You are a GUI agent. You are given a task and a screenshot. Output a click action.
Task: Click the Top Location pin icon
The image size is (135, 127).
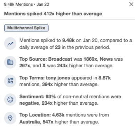tap(10, 118)
